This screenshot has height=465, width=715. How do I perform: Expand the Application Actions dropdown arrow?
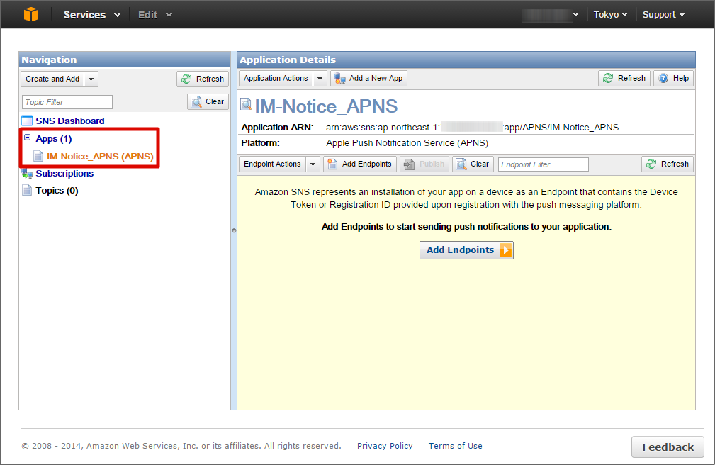[x=320, y=79]
